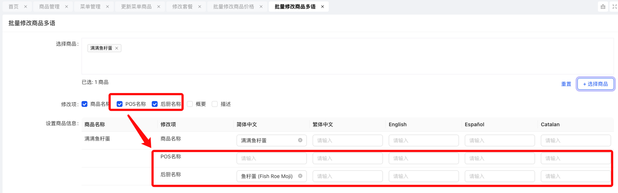Switch to the 首页 tab
618x193 pixels.
click(14, 7)
